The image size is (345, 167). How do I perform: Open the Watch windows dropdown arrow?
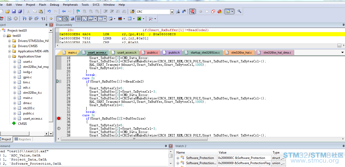95,19
